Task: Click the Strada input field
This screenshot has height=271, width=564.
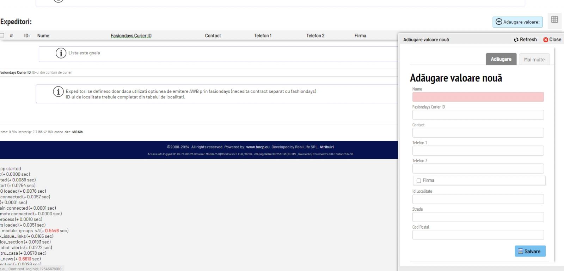Action: pyautogui.click(x=478, y=217)
